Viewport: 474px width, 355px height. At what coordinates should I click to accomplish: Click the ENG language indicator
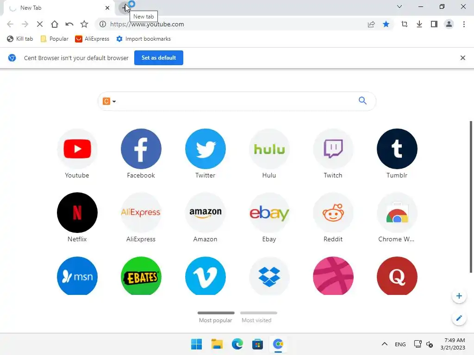coord(400,344)
